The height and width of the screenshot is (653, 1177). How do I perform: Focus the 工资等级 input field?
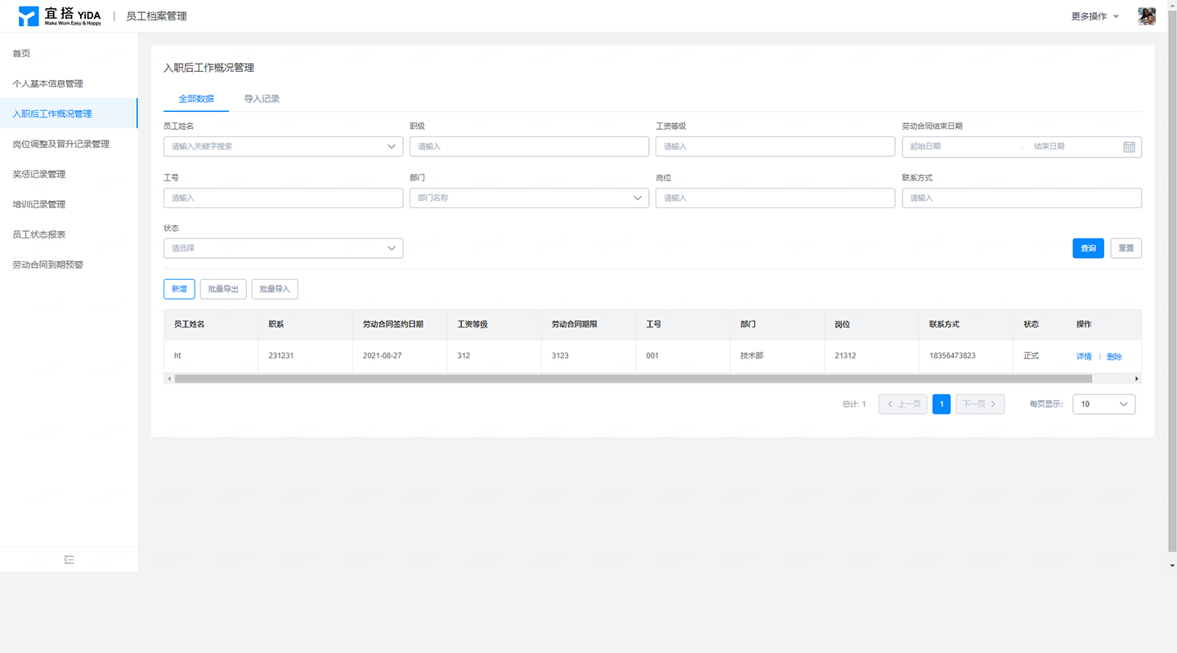[x=775, y=147]
